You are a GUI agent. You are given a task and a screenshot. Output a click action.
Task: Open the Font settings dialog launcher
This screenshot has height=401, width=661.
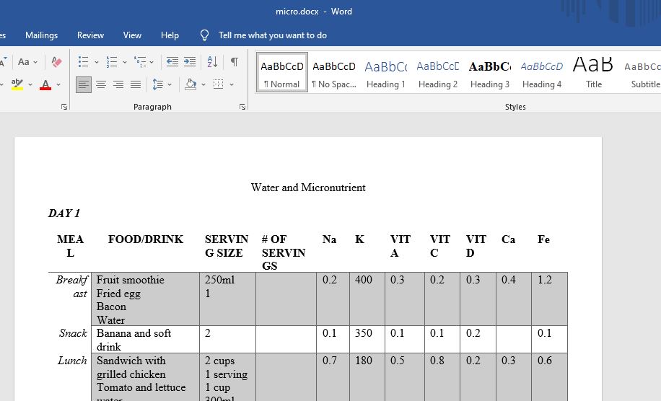pyautogui.click(x=64, y=107)
